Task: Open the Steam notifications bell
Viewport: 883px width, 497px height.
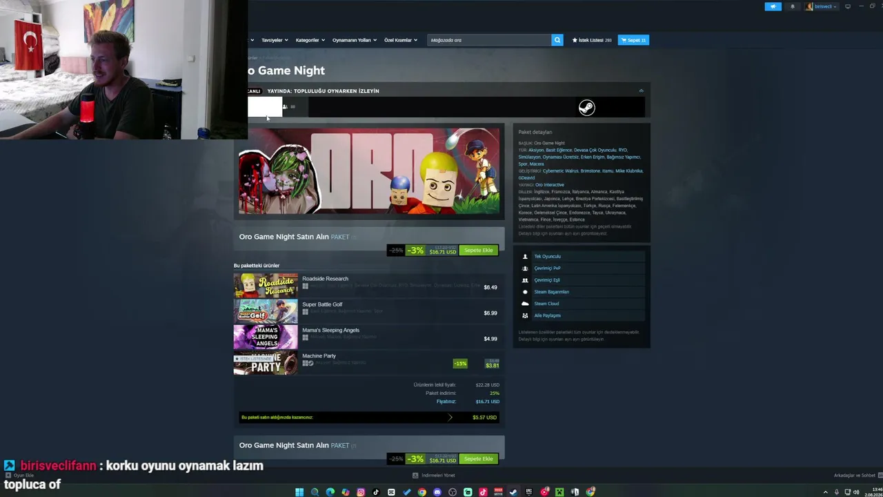Action: [792, 6]
